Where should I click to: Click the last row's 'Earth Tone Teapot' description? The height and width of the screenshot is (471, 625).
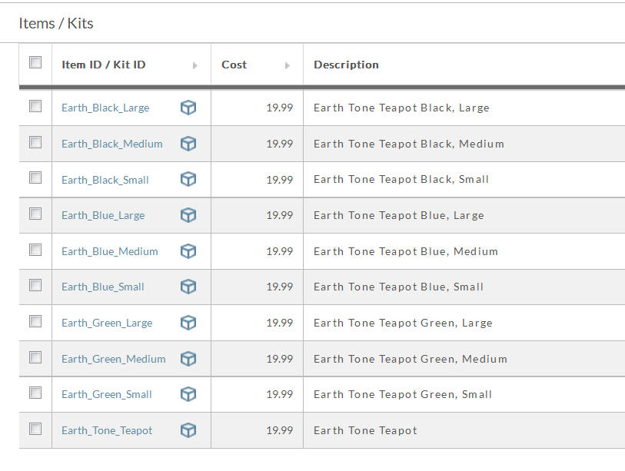coord(365,430)
